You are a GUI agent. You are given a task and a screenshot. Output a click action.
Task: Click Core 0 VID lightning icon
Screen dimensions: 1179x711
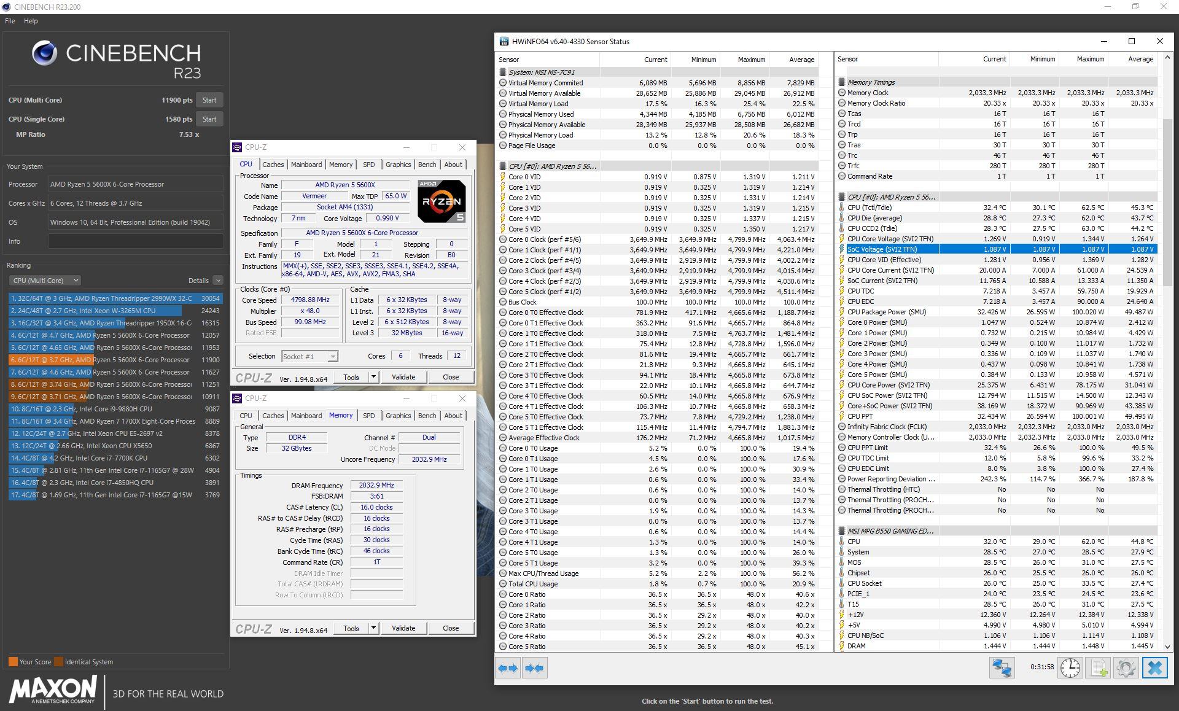tap(502, 177)
